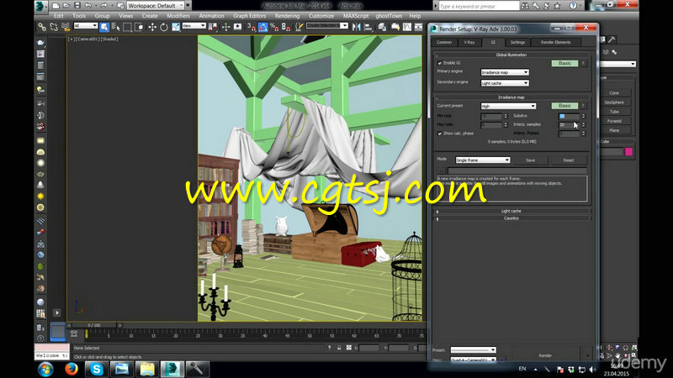Click the Unlink Selection icon
The image size is (673, 378).
pyautogui.click(x=54, y=27)
